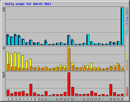This screenshot has height=102, width=130.
Task: Click day 31 on the x-axis
Action: [122, 99]
